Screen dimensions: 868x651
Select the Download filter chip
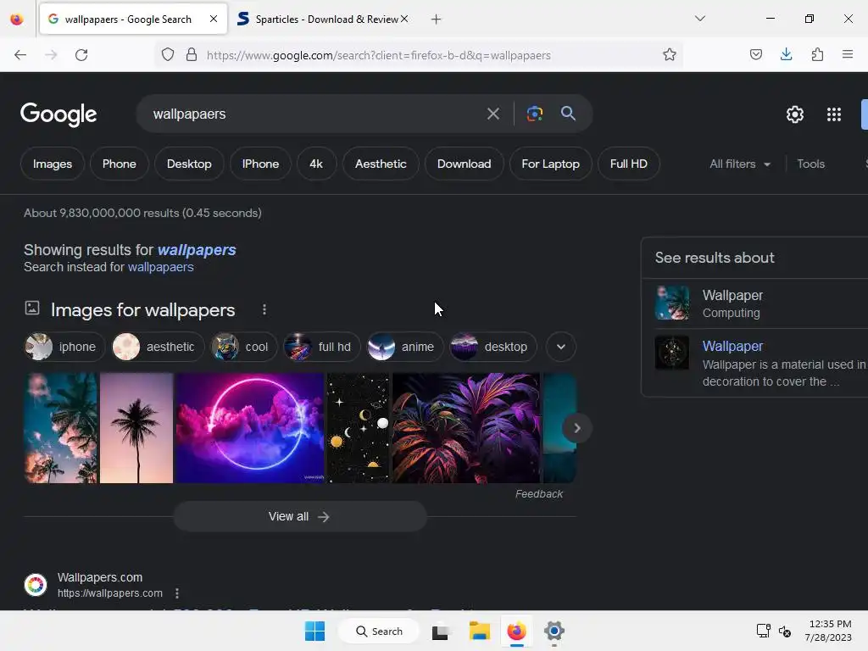(464, 164)
